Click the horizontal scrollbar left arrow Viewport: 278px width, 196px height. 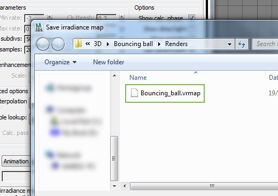(125, 186)
